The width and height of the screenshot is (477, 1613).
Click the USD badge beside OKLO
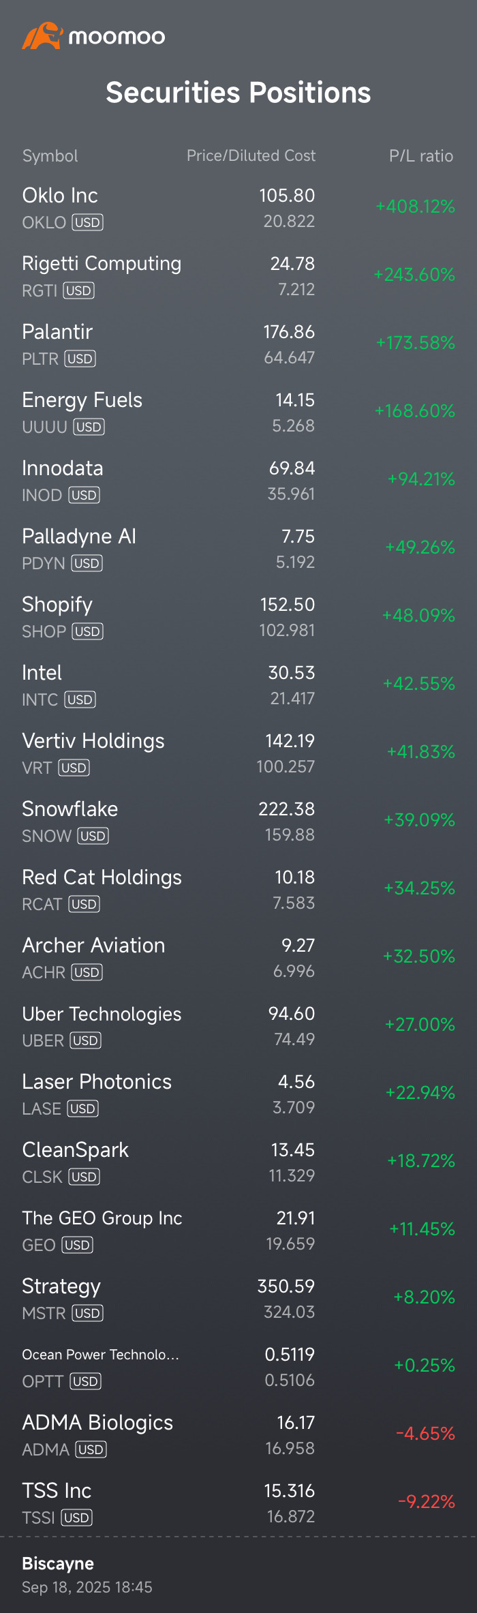(88, 222)
